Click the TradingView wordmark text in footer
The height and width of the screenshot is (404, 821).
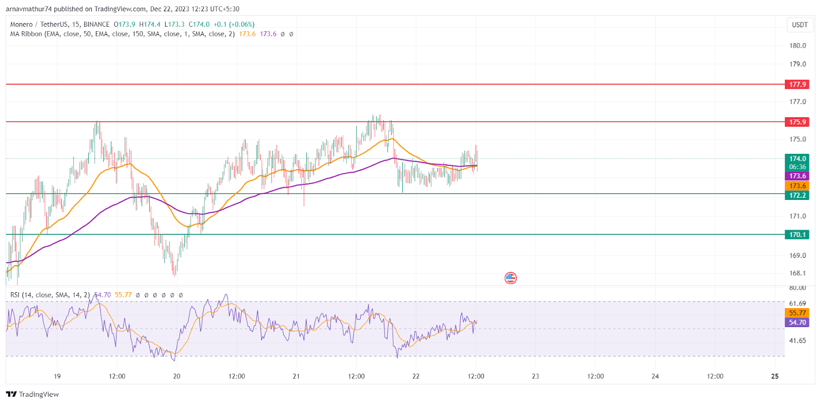(39, 394)
